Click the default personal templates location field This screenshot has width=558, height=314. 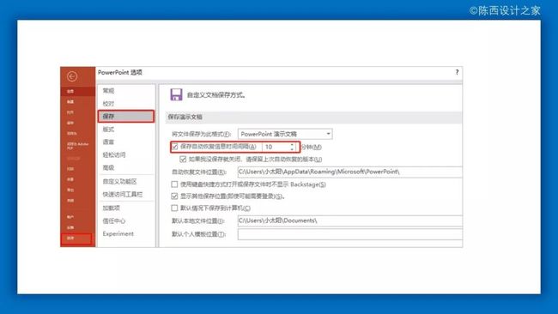(x=349, y=234)
